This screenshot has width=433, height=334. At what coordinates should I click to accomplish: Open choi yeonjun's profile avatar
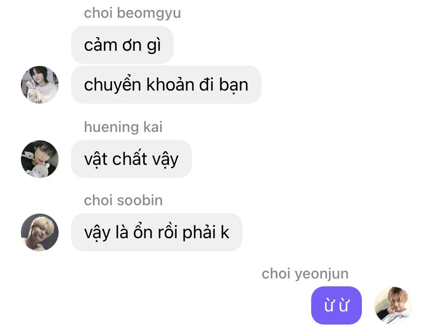coord(393,305)
